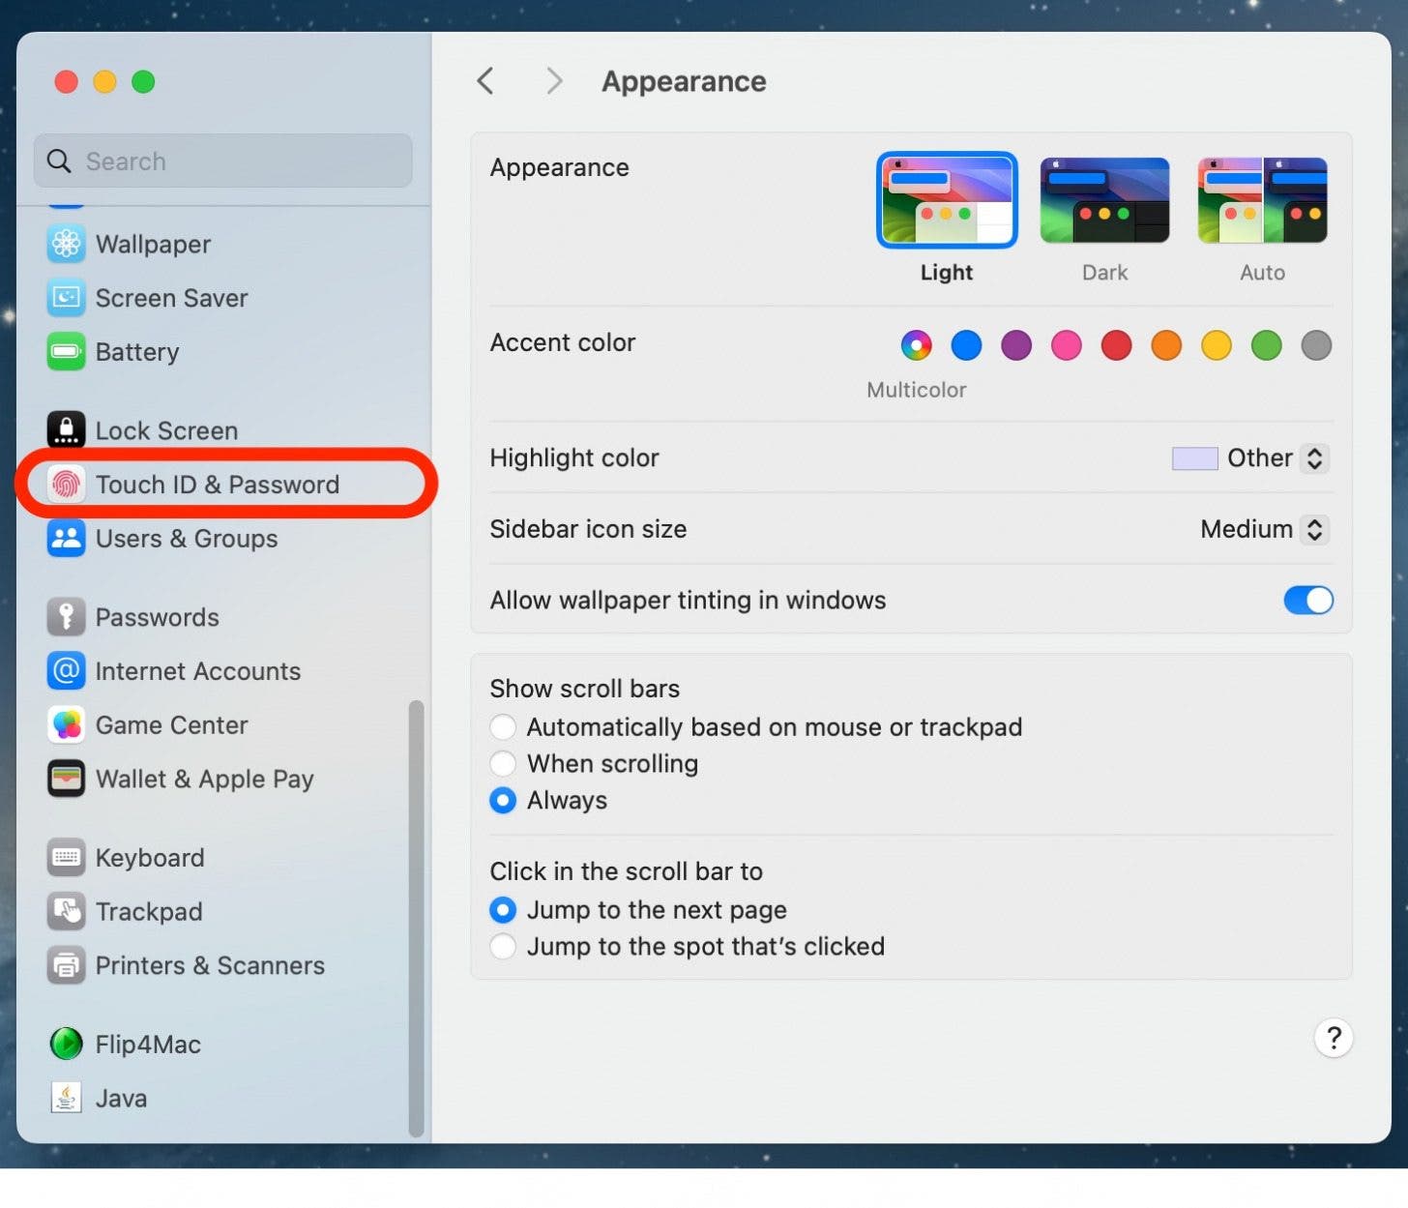1408x1208 pixels.
Task: Click the back navigation arrow
Action: click(x=485, y=81)
